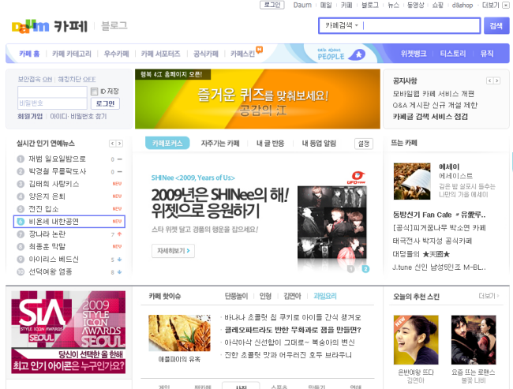Select the 카페포커스 tab
The height and width of the screenshot is (389, 513).
tap(167, 143)
